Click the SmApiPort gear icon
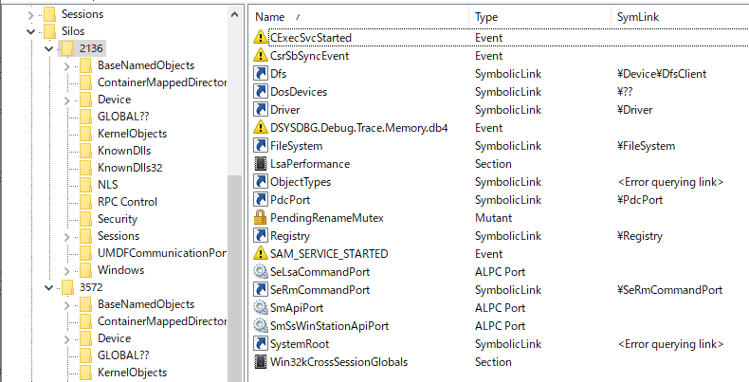Viewport: 749px width, 382px height. pos(262,308)
